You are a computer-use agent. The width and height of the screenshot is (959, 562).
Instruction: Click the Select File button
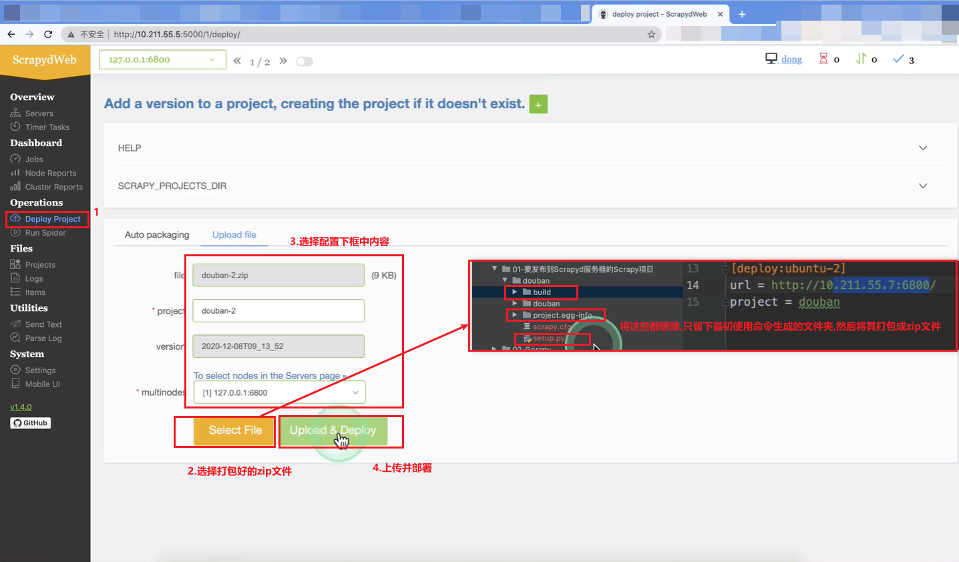[235, 431]
